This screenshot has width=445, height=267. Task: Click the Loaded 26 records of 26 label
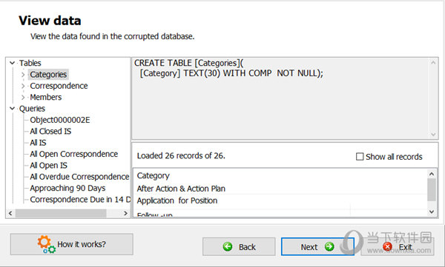coord(181,156)
